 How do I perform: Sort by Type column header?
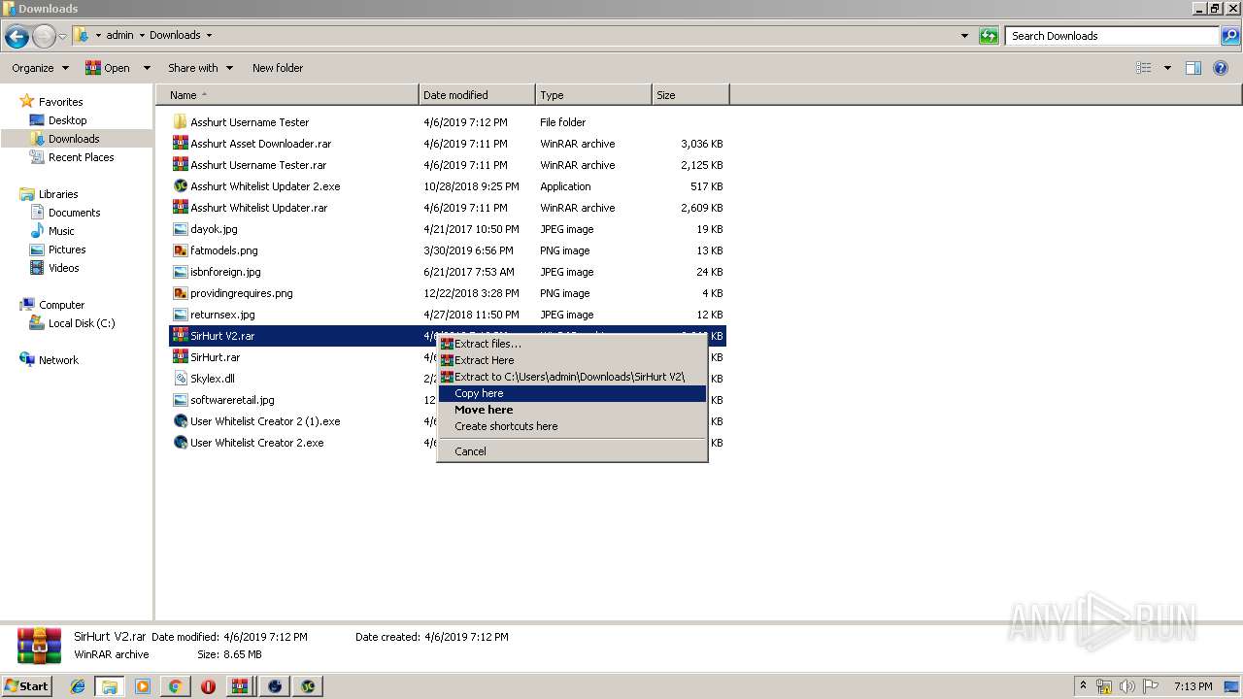[593, 95]
